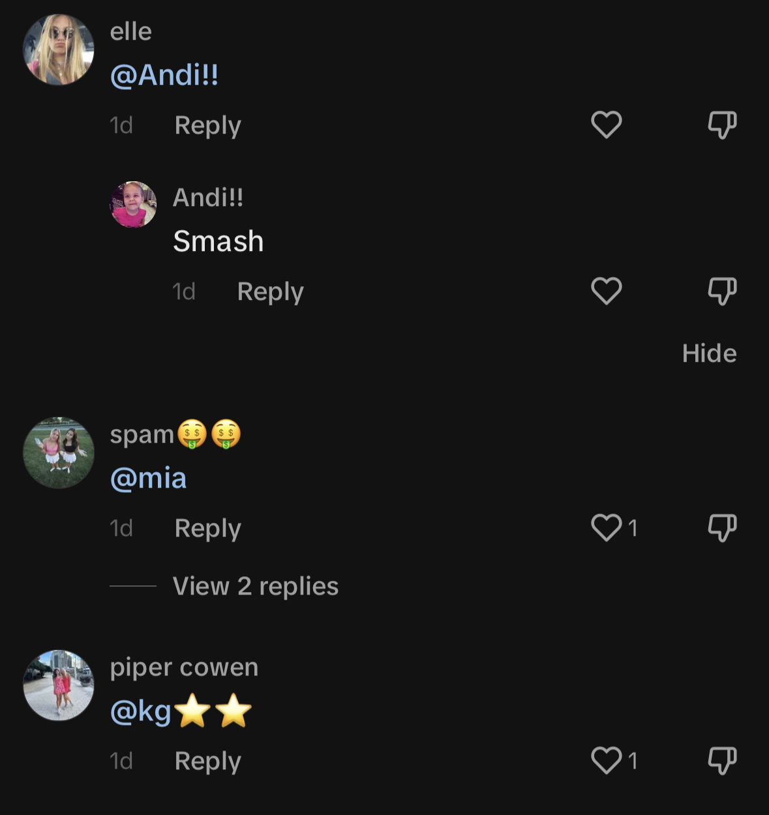Image resolution: width=769 pixels, height=815 pixels.
Task: Dislike Andi!!'s Smash reply
Action: [722, 291]
